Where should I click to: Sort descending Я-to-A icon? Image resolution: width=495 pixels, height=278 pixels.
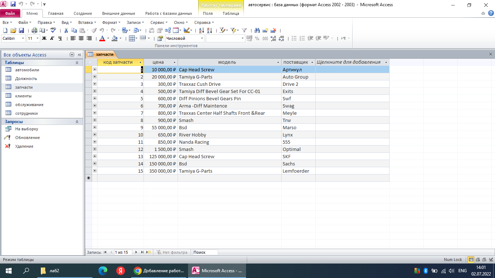pyautogui.click(x=209, y=30)
